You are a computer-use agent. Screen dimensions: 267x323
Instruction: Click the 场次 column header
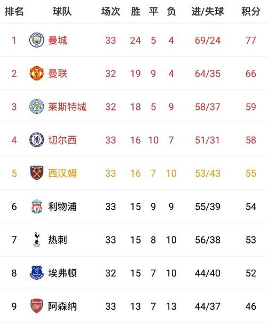pos(111,11)
